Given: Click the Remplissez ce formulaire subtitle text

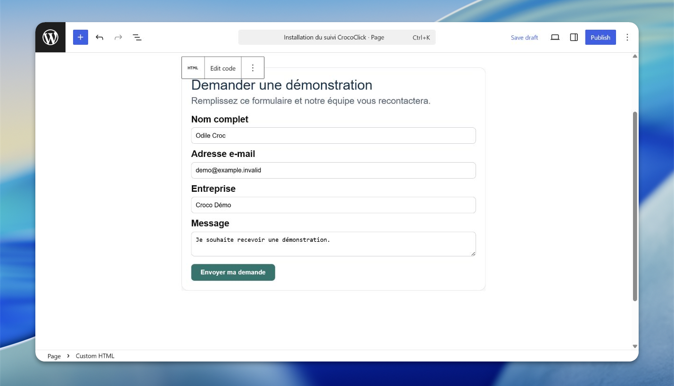Looking at the screenshot, I should point(311,101).
